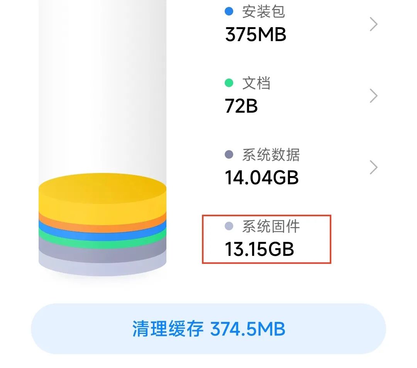417x368 pixels.
Task: Click the 14.04GB size value
Action: point(262,178)
